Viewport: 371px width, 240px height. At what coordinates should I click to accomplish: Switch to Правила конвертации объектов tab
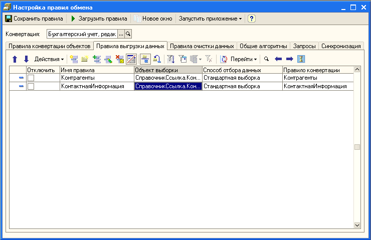49,46
